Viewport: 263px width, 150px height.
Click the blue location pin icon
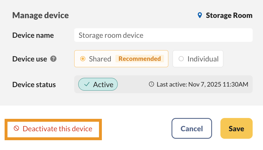point(200,15)
